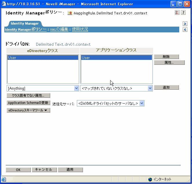The image size is (192, 184).
Task: Click the IE page icon in status bar
Action: pos(4,179)
